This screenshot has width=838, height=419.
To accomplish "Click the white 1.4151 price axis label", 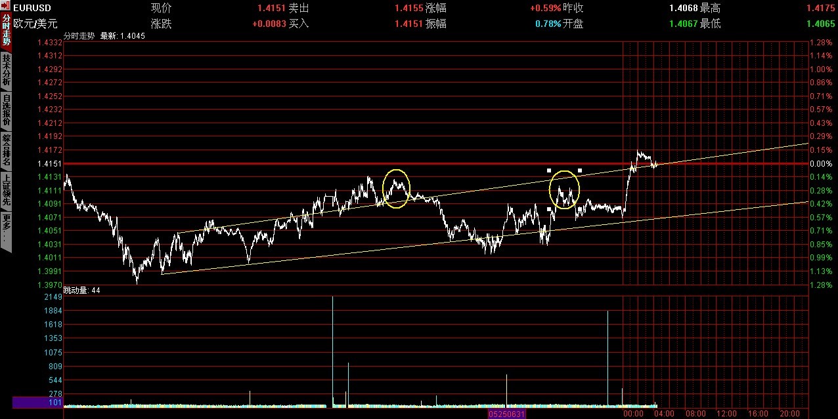I will pos(50,163).
